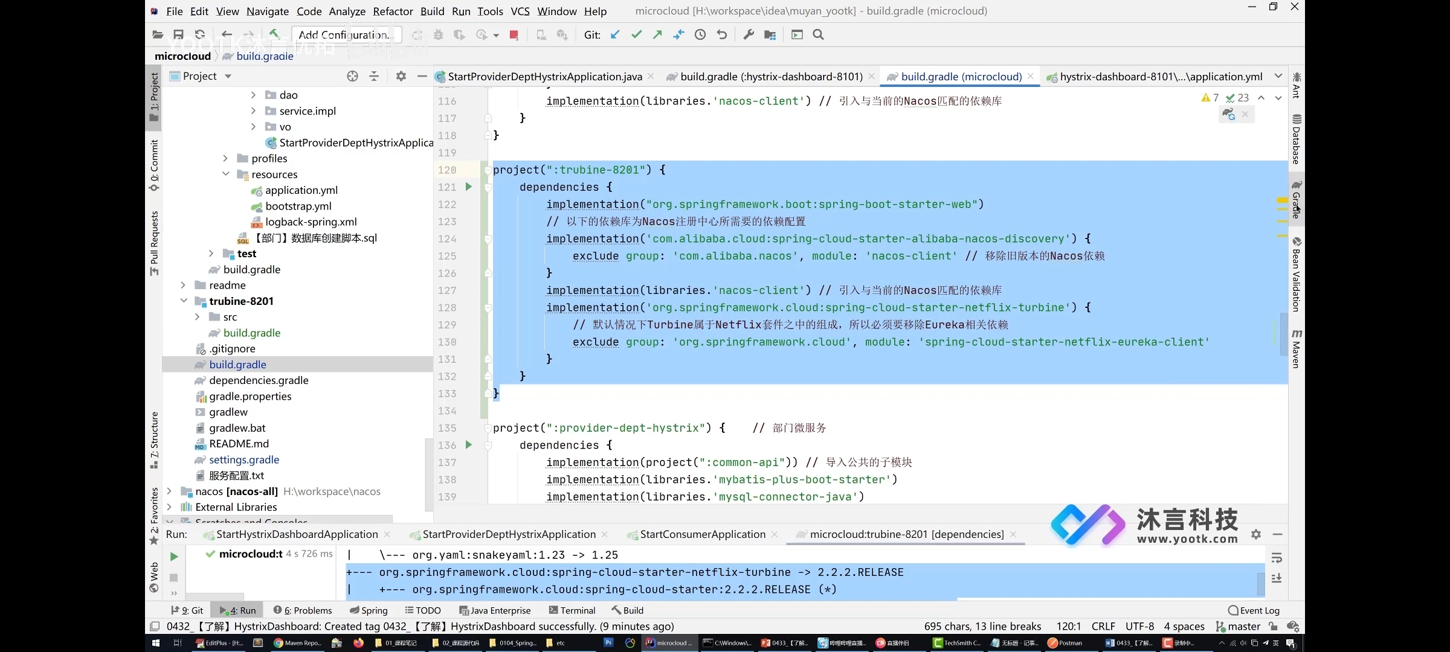1450x652 pixels.
Task: Click the Synchronize refresh toolbar icon
Action: tap(199, 35)
